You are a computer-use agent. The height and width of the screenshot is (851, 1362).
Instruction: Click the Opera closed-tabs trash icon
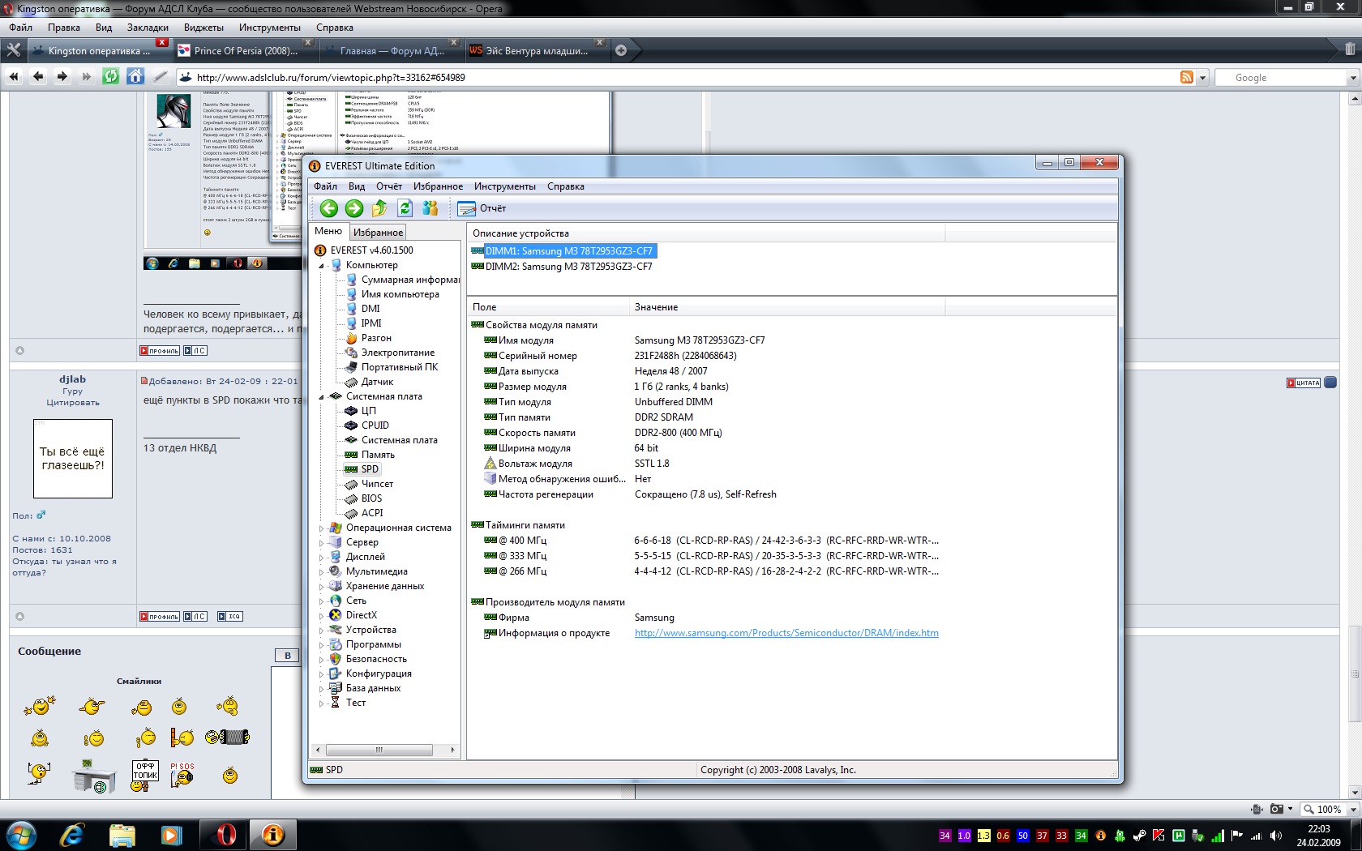coord(1349,49)
